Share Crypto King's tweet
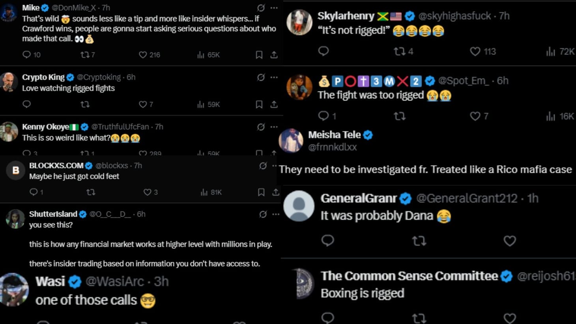 tap(273, 104)
